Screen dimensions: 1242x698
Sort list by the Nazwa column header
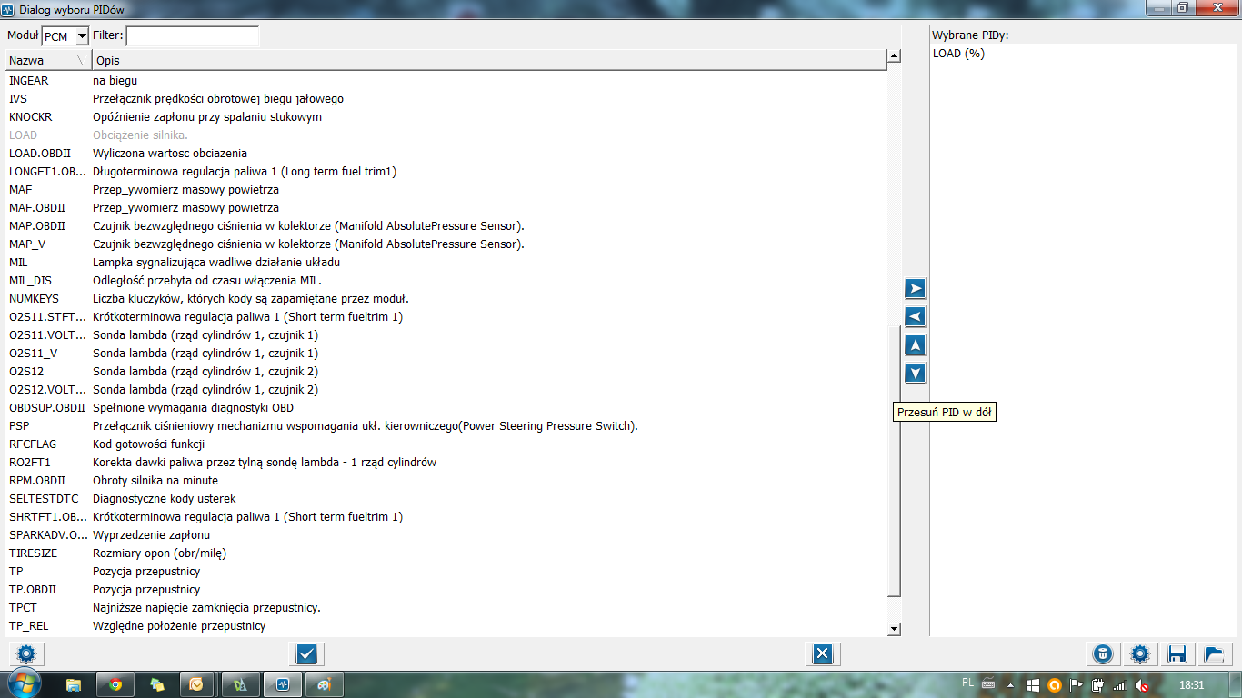[x=45, y=60]
